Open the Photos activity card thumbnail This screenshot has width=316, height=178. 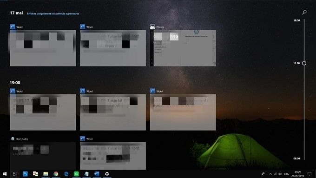(183, 48)
